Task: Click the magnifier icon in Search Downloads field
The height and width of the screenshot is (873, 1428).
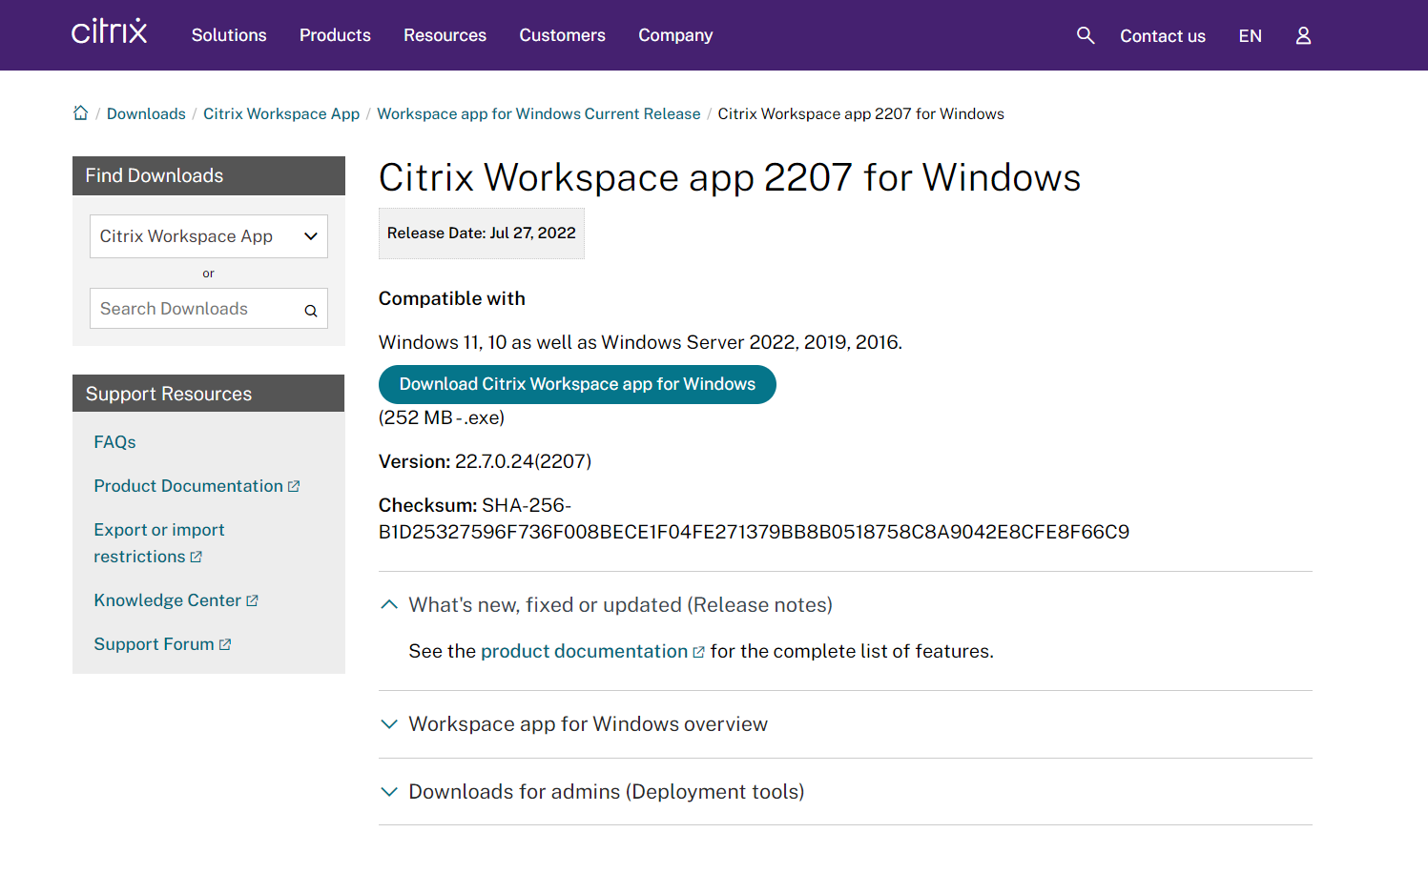Action: (310, 310)
